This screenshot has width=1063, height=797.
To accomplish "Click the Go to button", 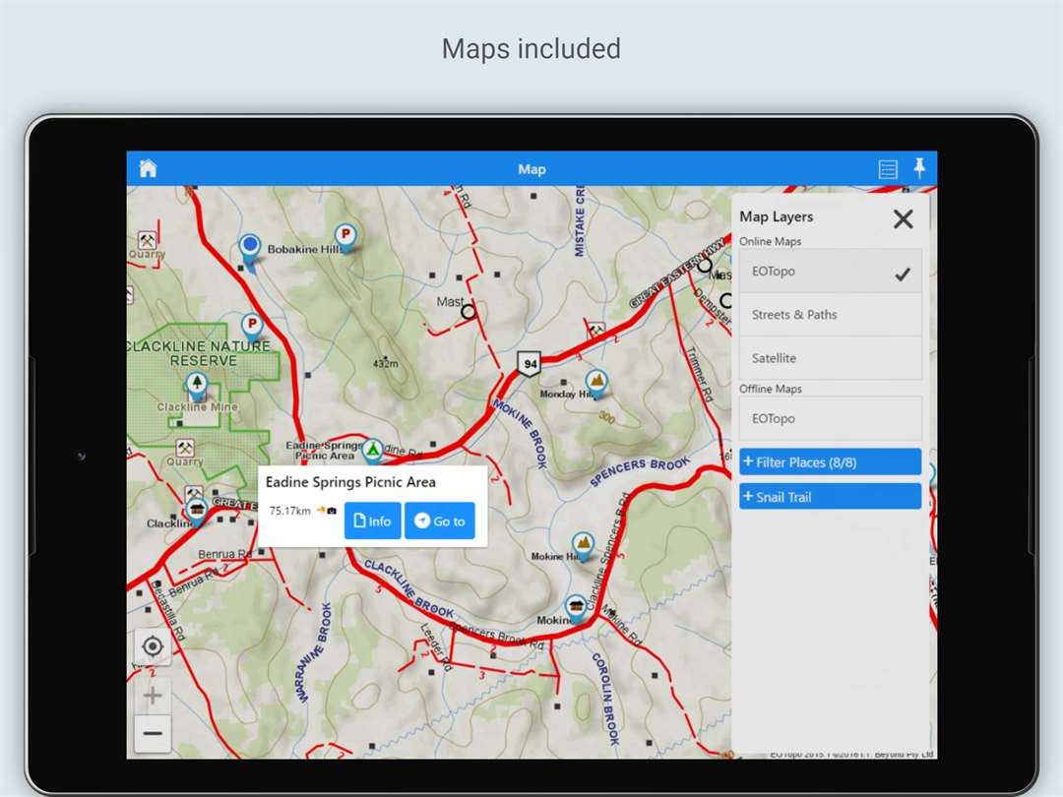I will tap(439, 521).
